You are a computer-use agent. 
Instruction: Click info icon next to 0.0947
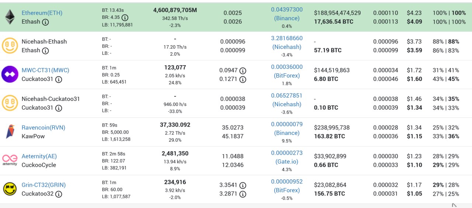point(243,70)
